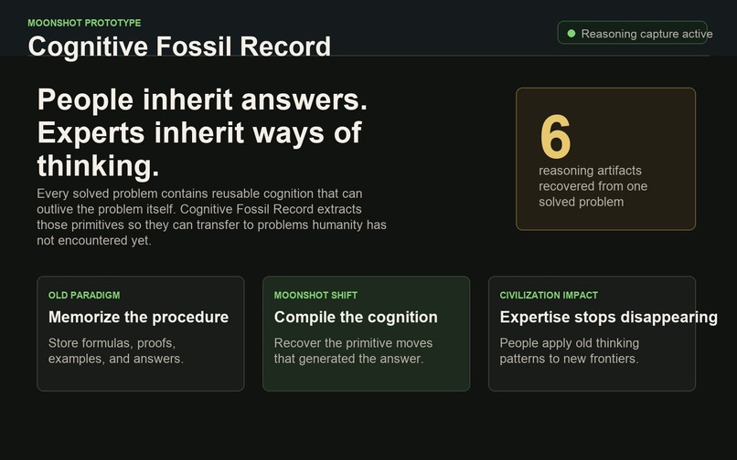Select the 'Compile the cognition' card heading
Screen dimensions: 737x460
coord(356,318)
